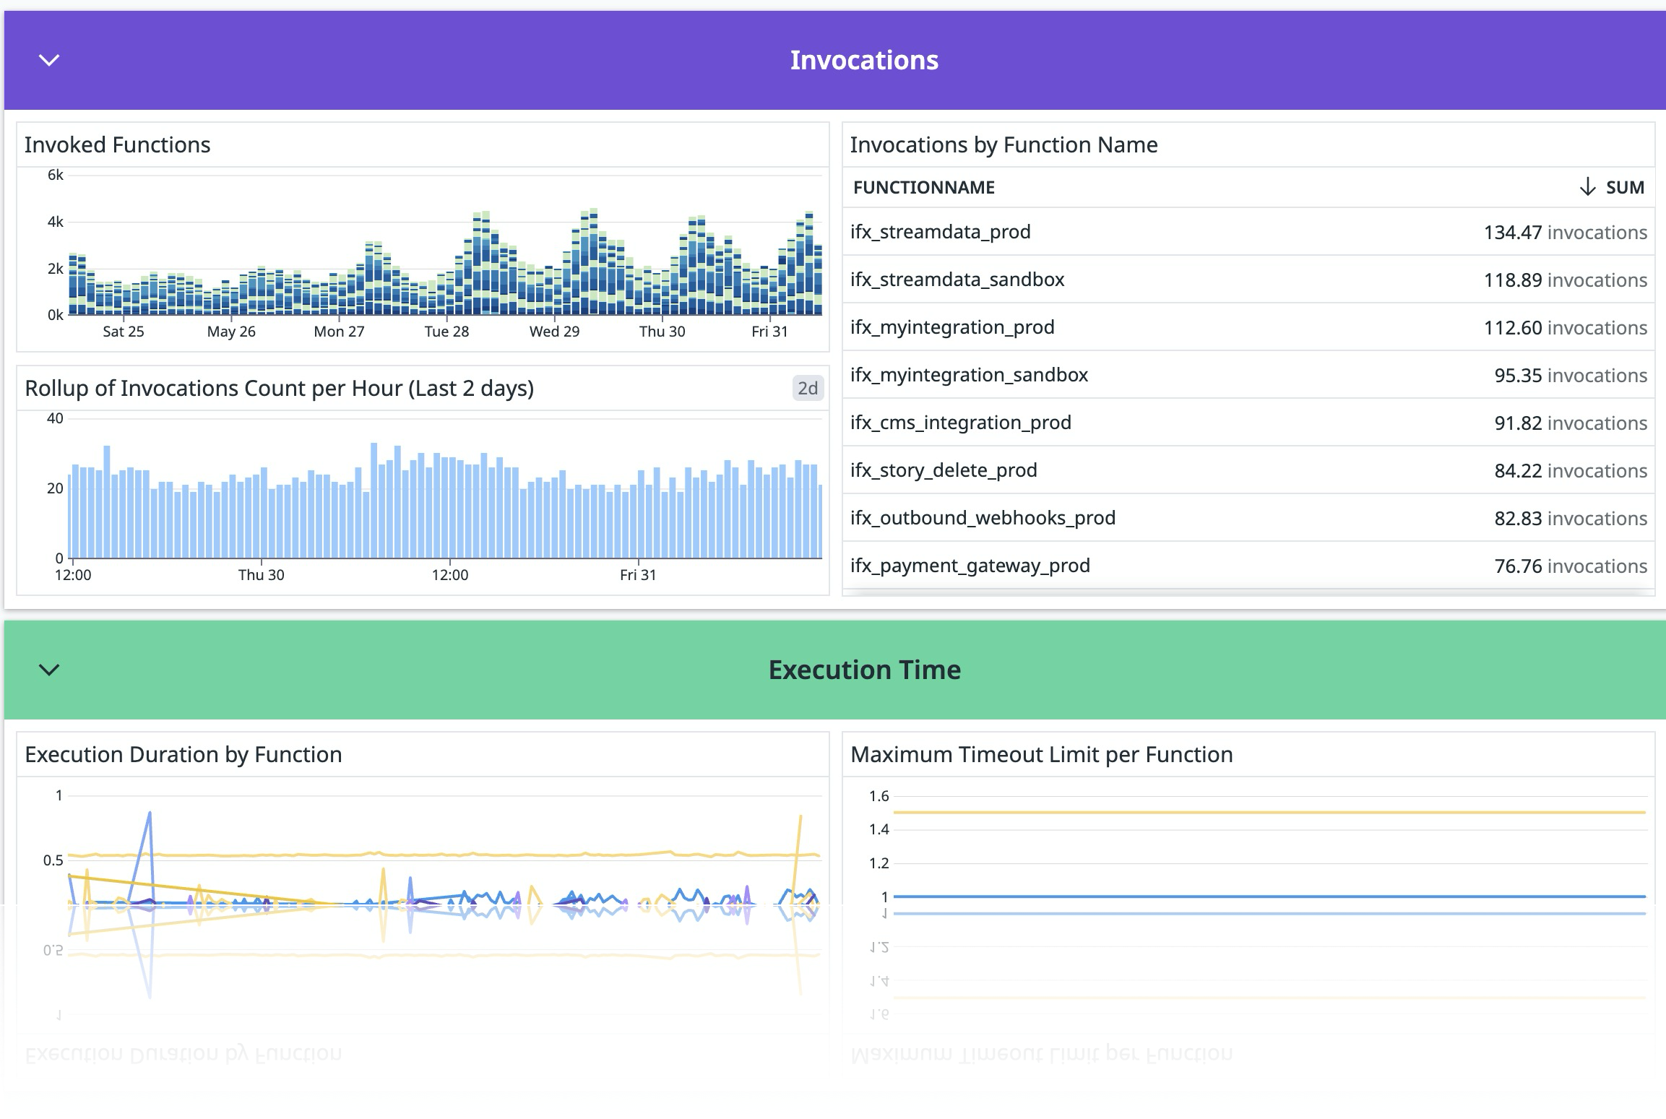Click the Execution Time section header title
Image resolution: width=1666 pixels, height=1119 pixels.
tap(864, 670)
